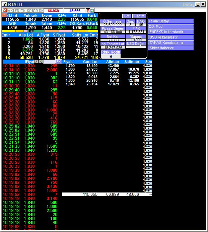
Task: Click the green arrow icon next to B
Action: tap(92, 11)
